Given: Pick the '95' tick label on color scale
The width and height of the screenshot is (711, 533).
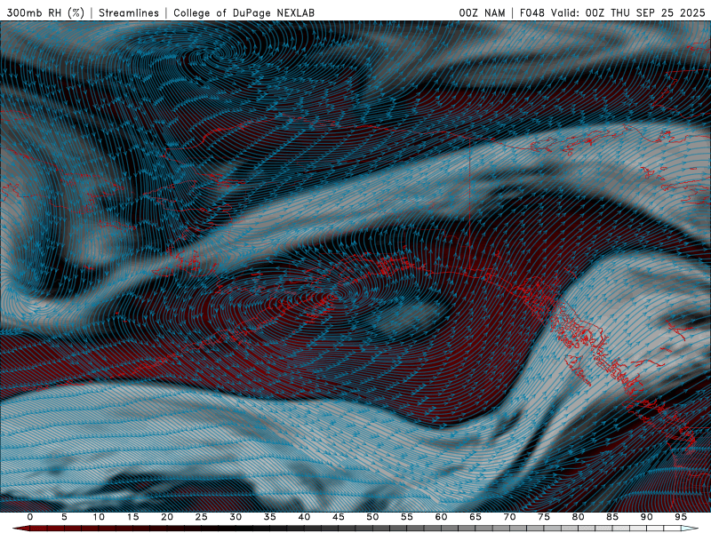Looking at the screenshot, I should pyautogui.click(x=681, y=517).
